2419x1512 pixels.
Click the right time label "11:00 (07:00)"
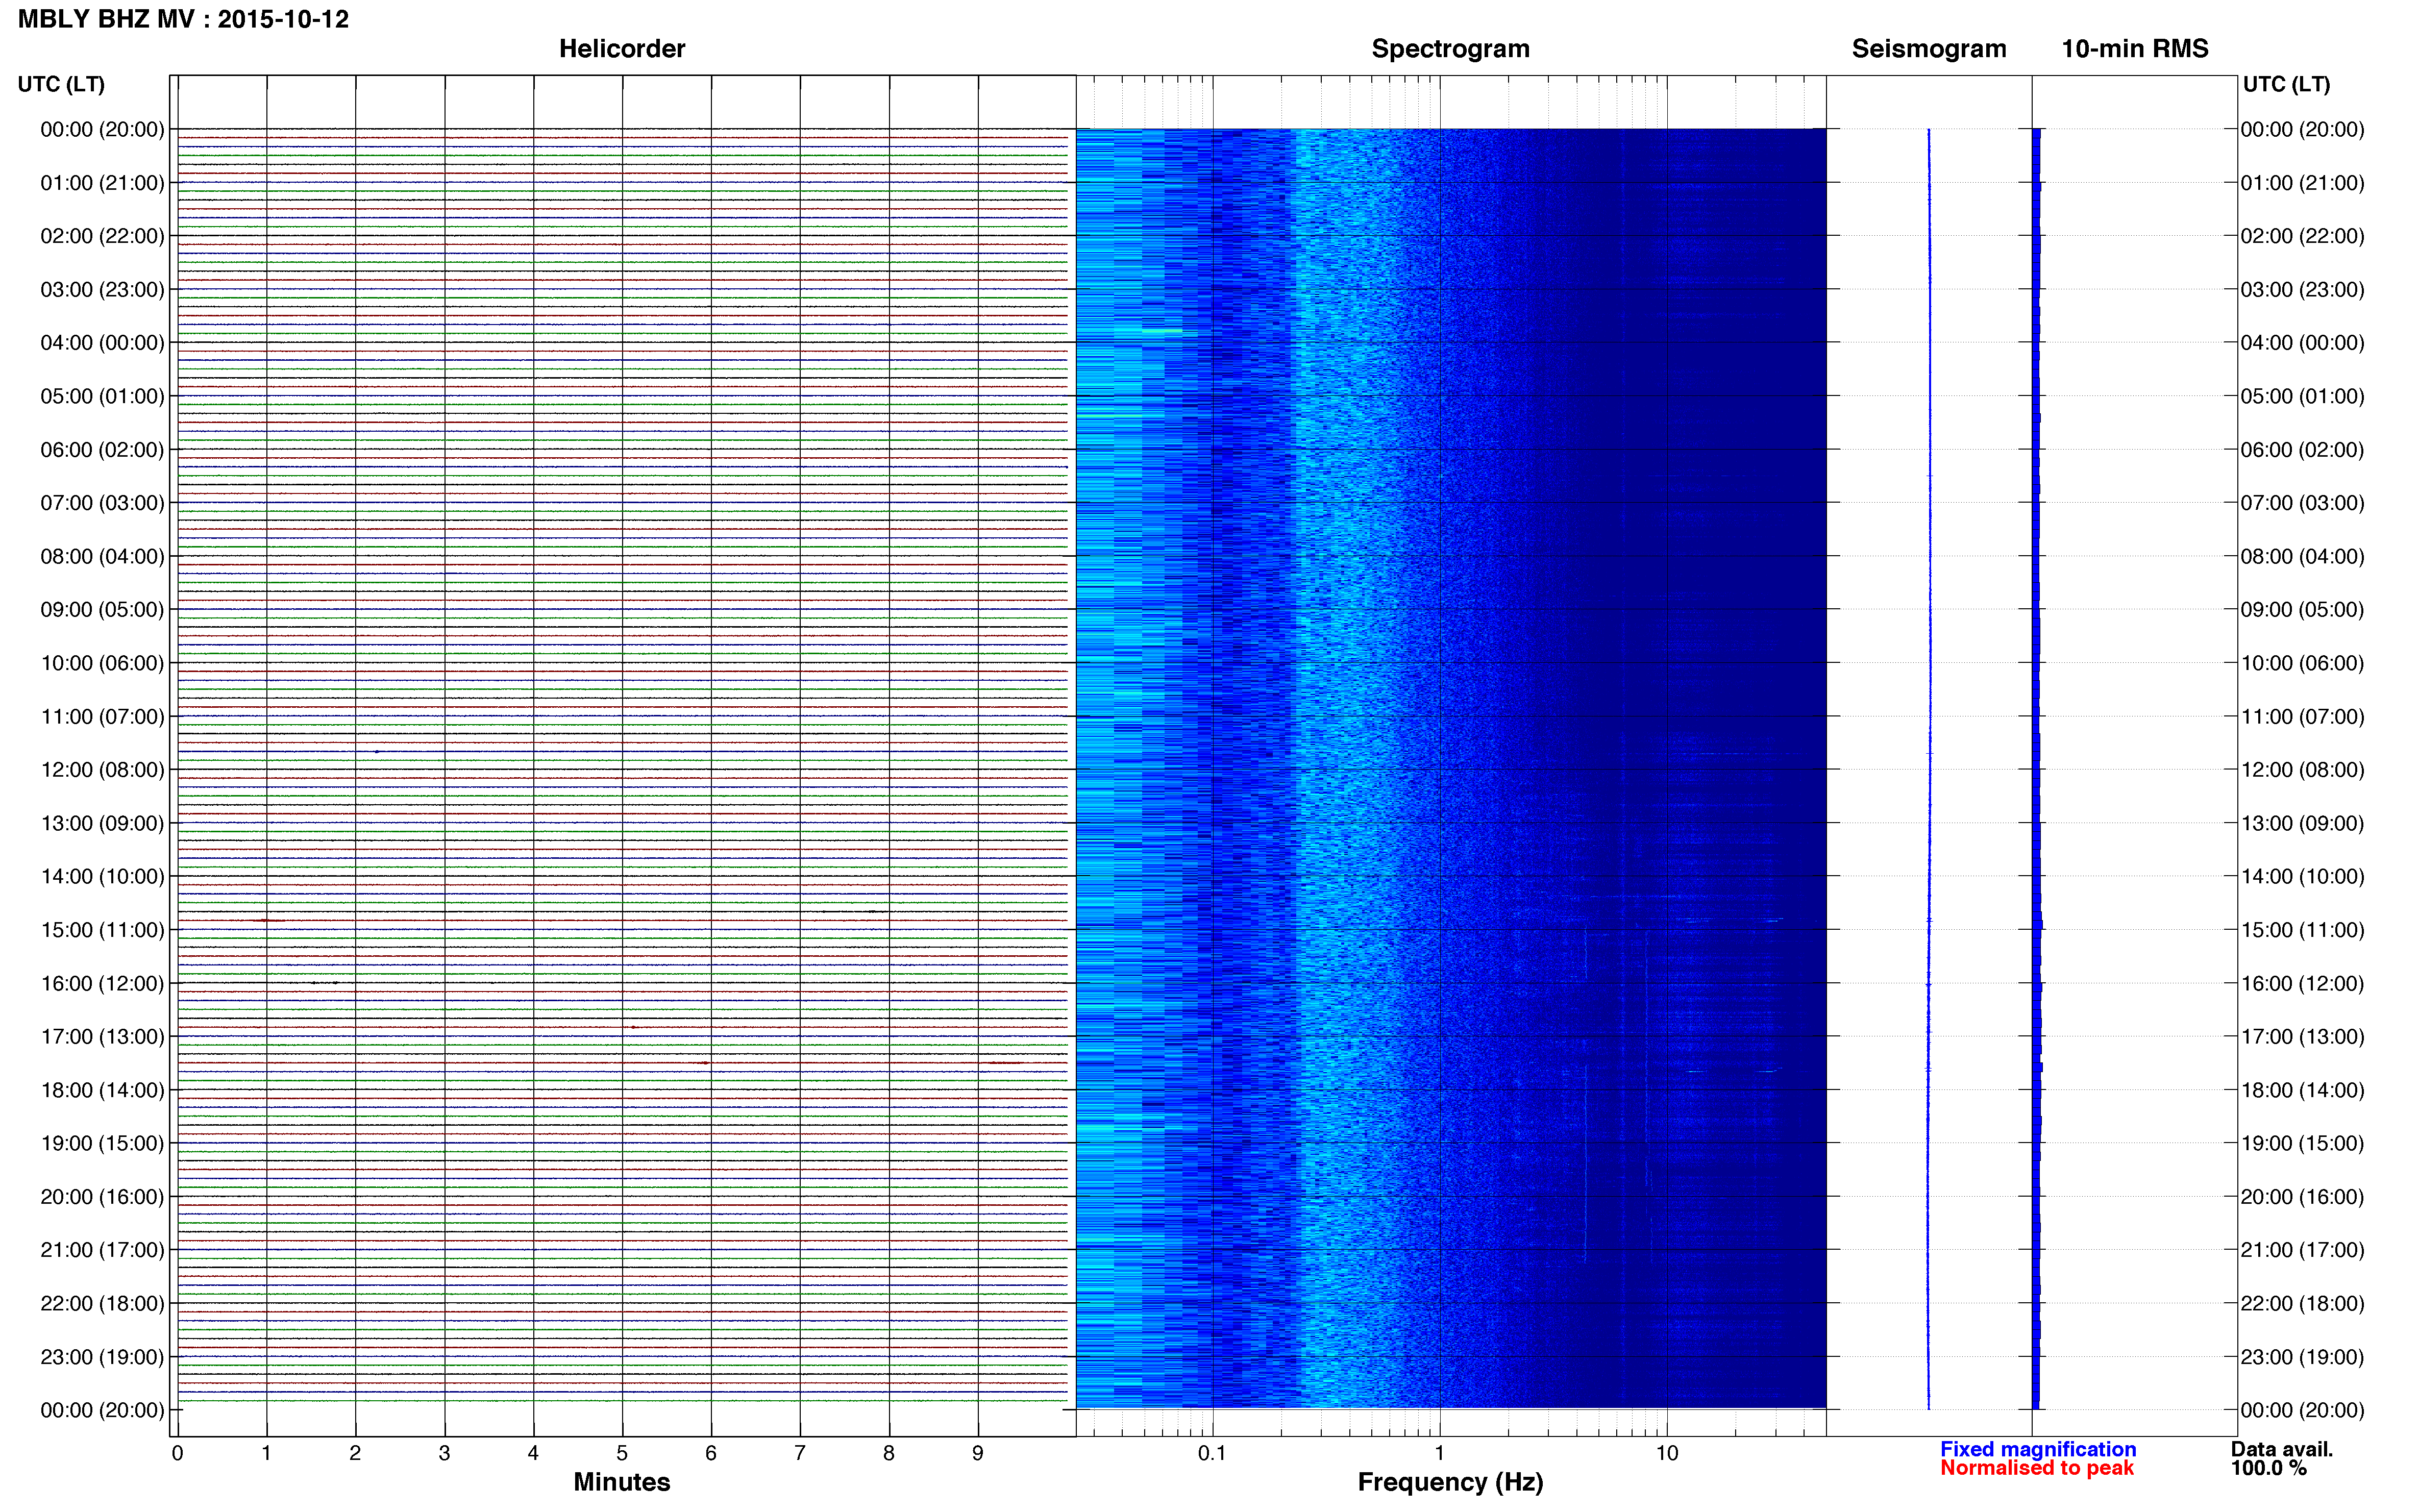(2302, 717)
